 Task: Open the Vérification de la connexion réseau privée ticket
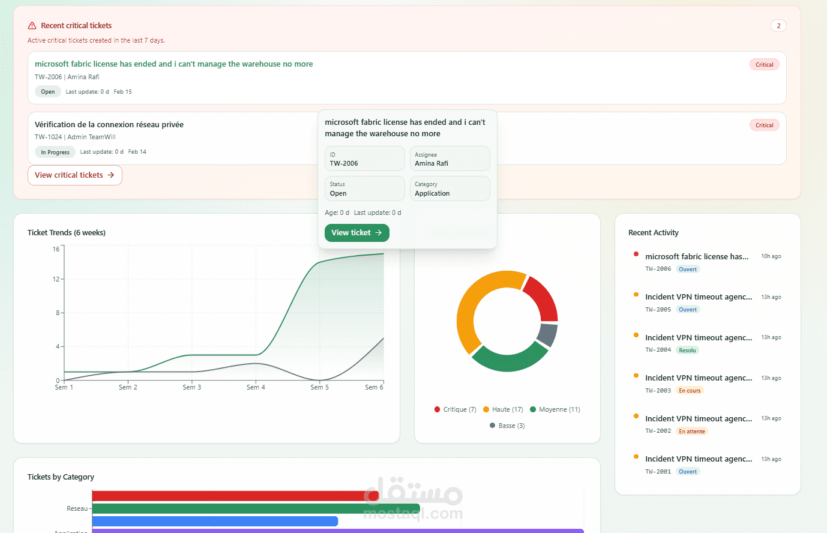(x=109, y=125)
